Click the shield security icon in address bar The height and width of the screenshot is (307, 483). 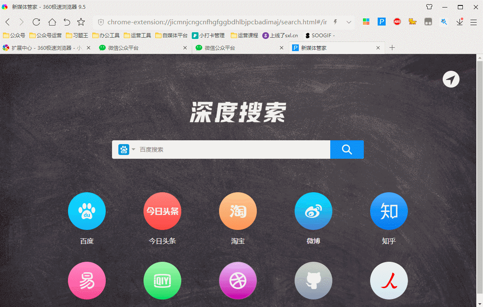101,22
